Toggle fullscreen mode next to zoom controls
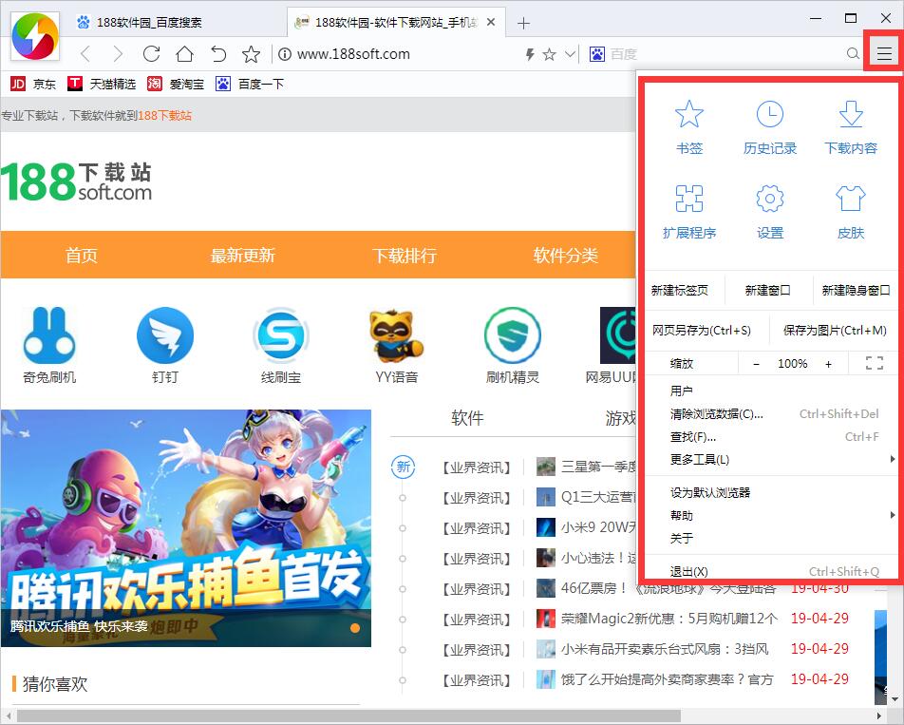The height and width of the screenshot is (725, 904). 875,363
